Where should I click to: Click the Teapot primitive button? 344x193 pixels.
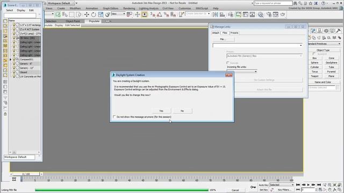tap(314, 76)
